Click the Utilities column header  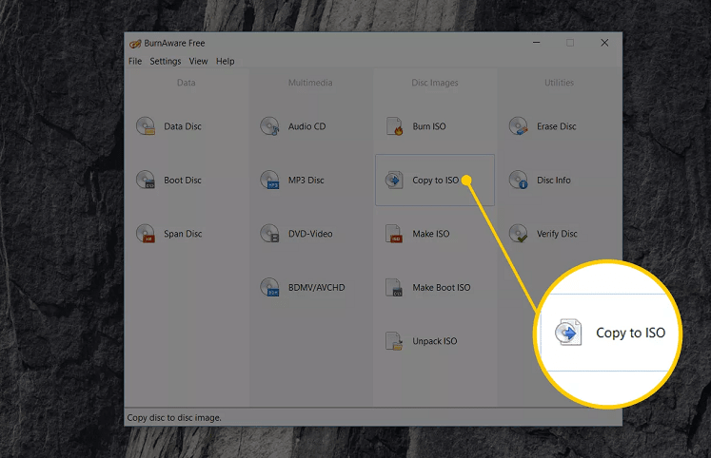pyautogui.click(x=559, y=83)
